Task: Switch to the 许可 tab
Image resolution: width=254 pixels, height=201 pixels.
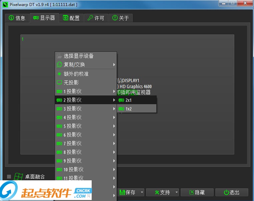Action: click(96, 18)
